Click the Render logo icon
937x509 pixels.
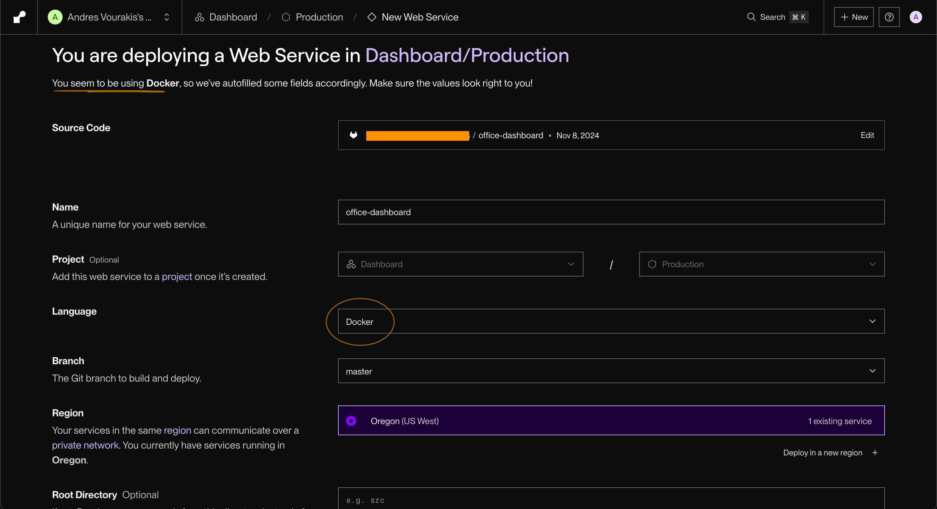click(x=19, y=17)
